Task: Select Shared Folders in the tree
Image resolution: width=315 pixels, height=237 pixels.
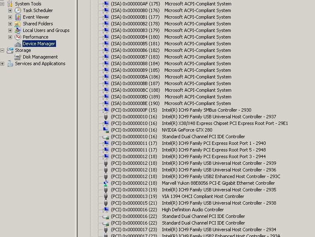Action: pos(38,24)
